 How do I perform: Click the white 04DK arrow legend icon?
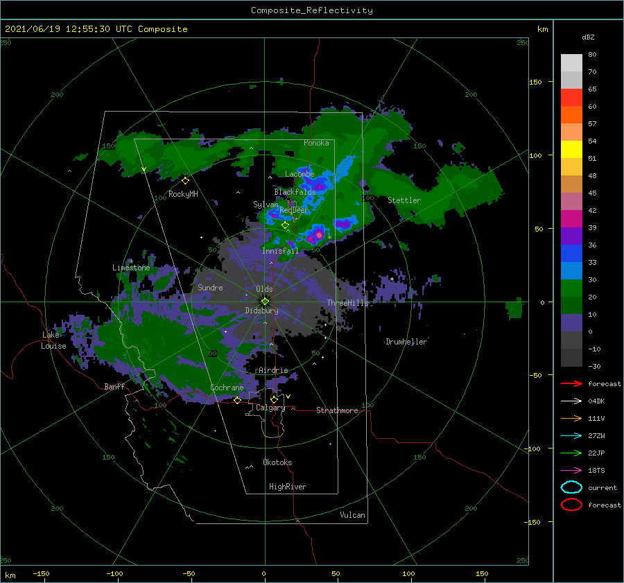click(571, 401)
